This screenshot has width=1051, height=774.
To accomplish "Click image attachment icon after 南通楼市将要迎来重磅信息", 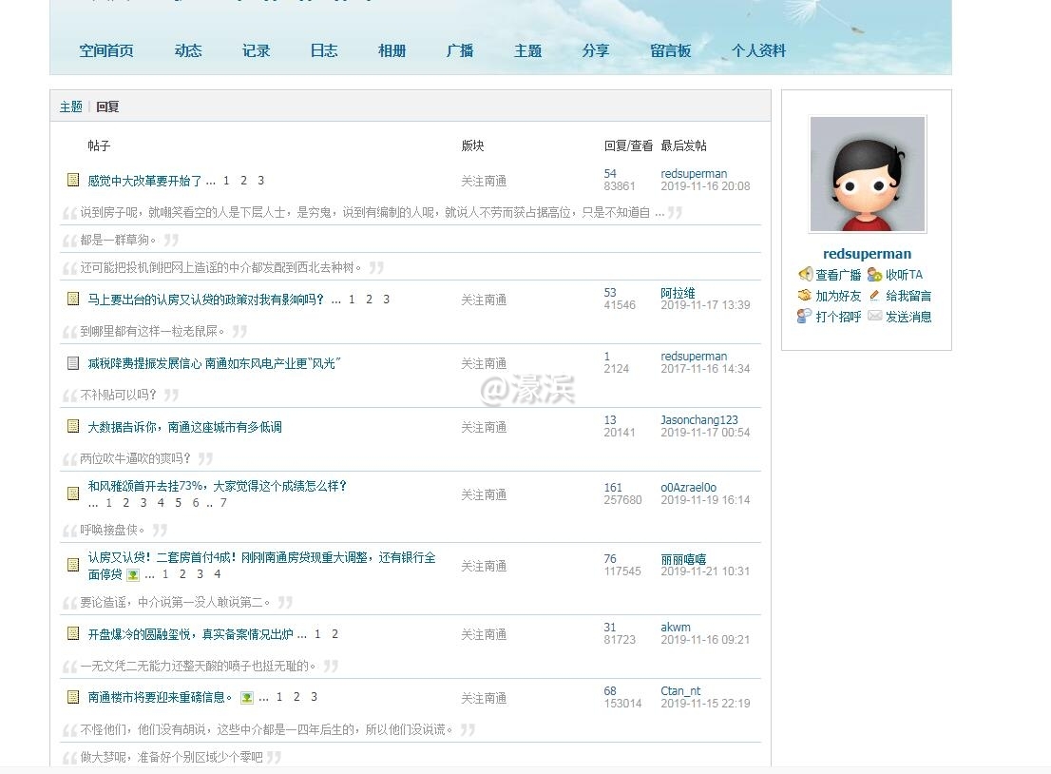I will [247, 697].
